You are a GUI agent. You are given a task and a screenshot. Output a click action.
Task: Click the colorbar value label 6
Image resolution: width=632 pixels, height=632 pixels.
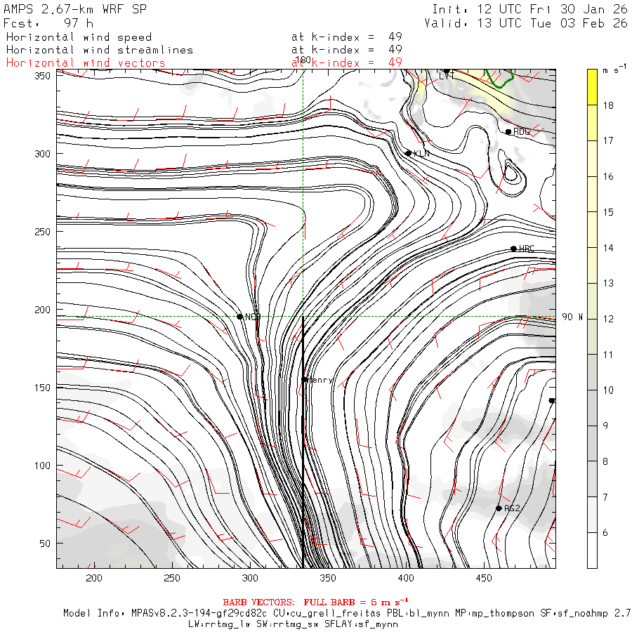click(605, 533)
